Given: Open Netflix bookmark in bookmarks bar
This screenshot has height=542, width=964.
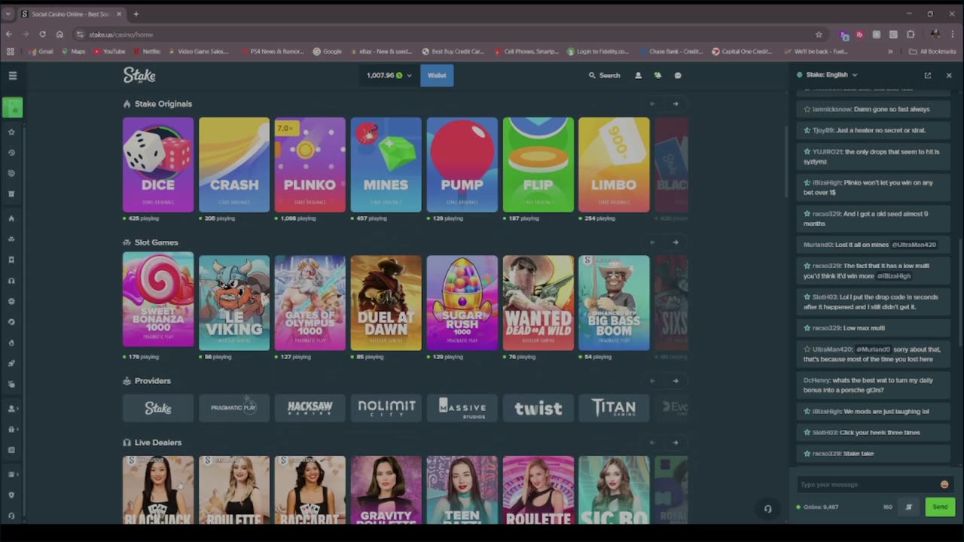Looking at the screenshot, I should (147, 51).
